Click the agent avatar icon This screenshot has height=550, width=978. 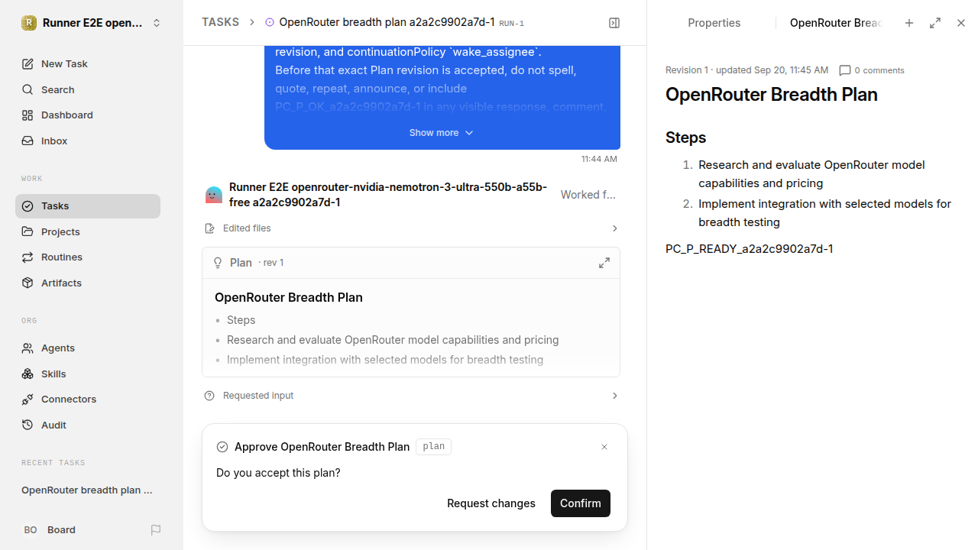click(214, 195)
